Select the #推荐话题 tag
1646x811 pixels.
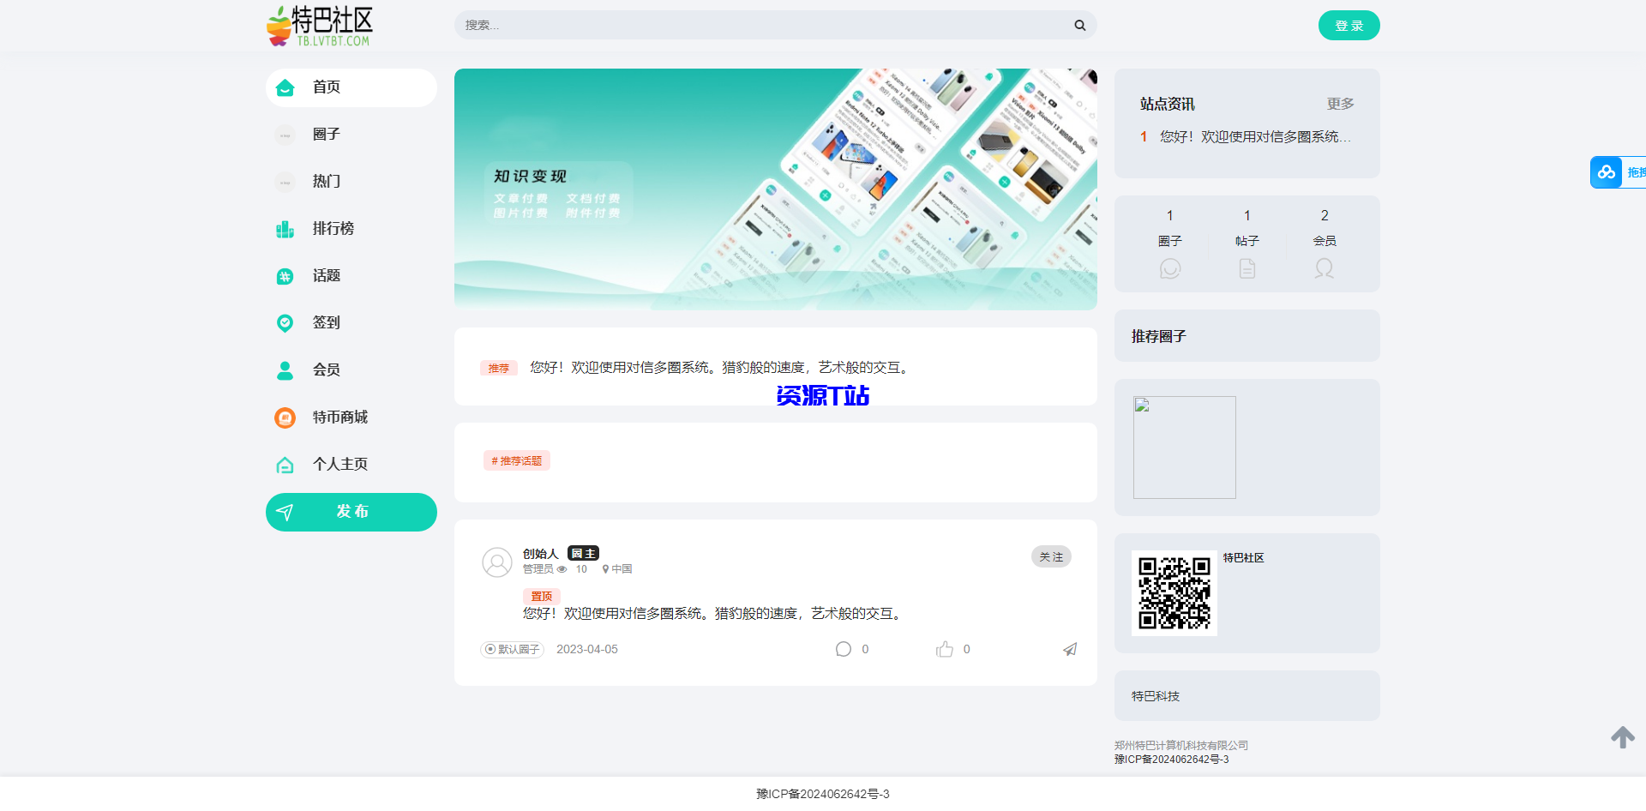(x=516, y=460)
